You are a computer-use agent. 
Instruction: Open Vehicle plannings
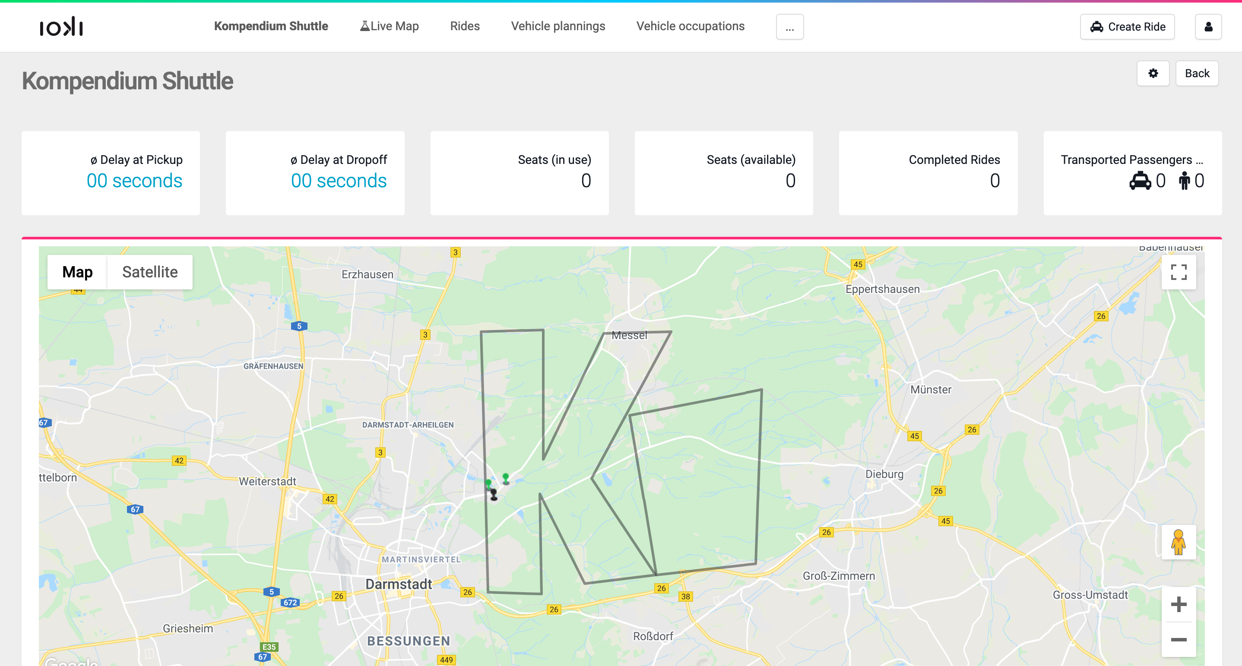point(558,26)
